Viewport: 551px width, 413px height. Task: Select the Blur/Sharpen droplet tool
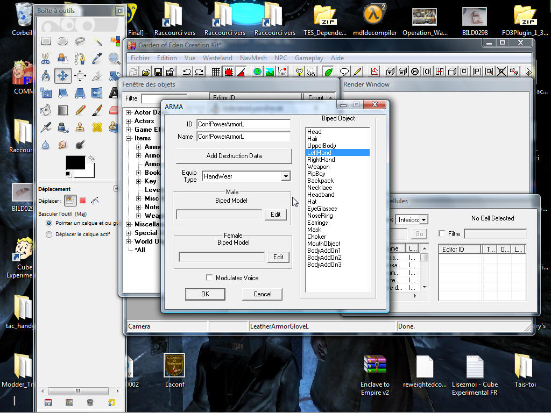click(46, 144)
